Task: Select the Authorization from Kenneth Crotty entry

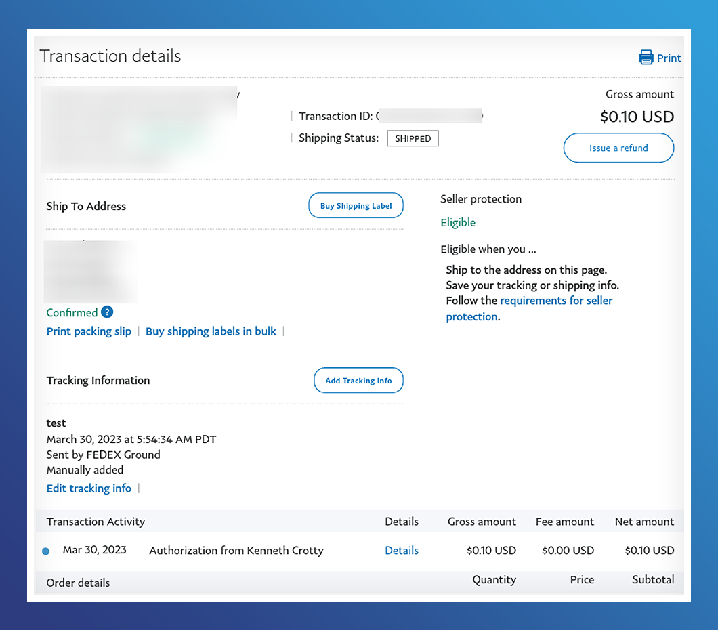Action: 236,551
